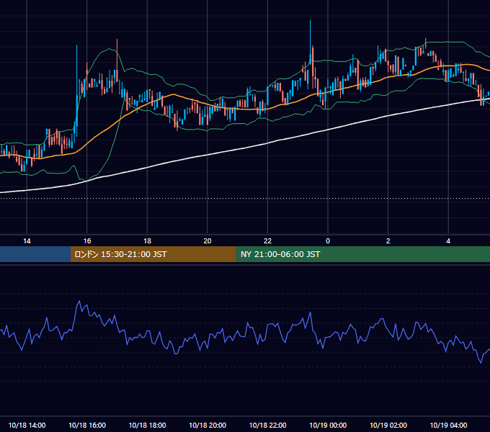
Task: Click the blue session bar before London
Action: 35,254
